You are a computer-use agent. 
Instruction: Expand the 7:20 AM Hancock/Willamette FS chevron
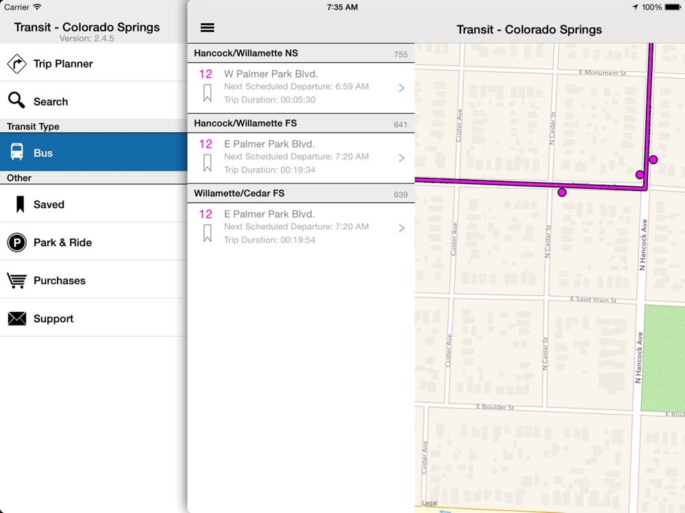pos(401,158)
